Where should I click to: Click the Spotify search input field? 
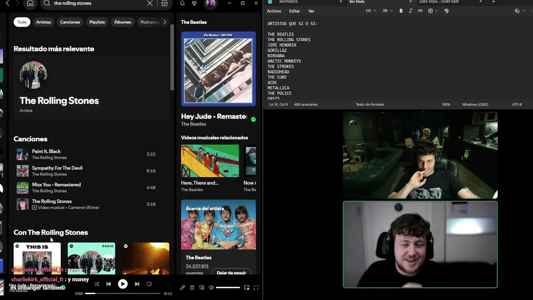(x=99, y=3)
